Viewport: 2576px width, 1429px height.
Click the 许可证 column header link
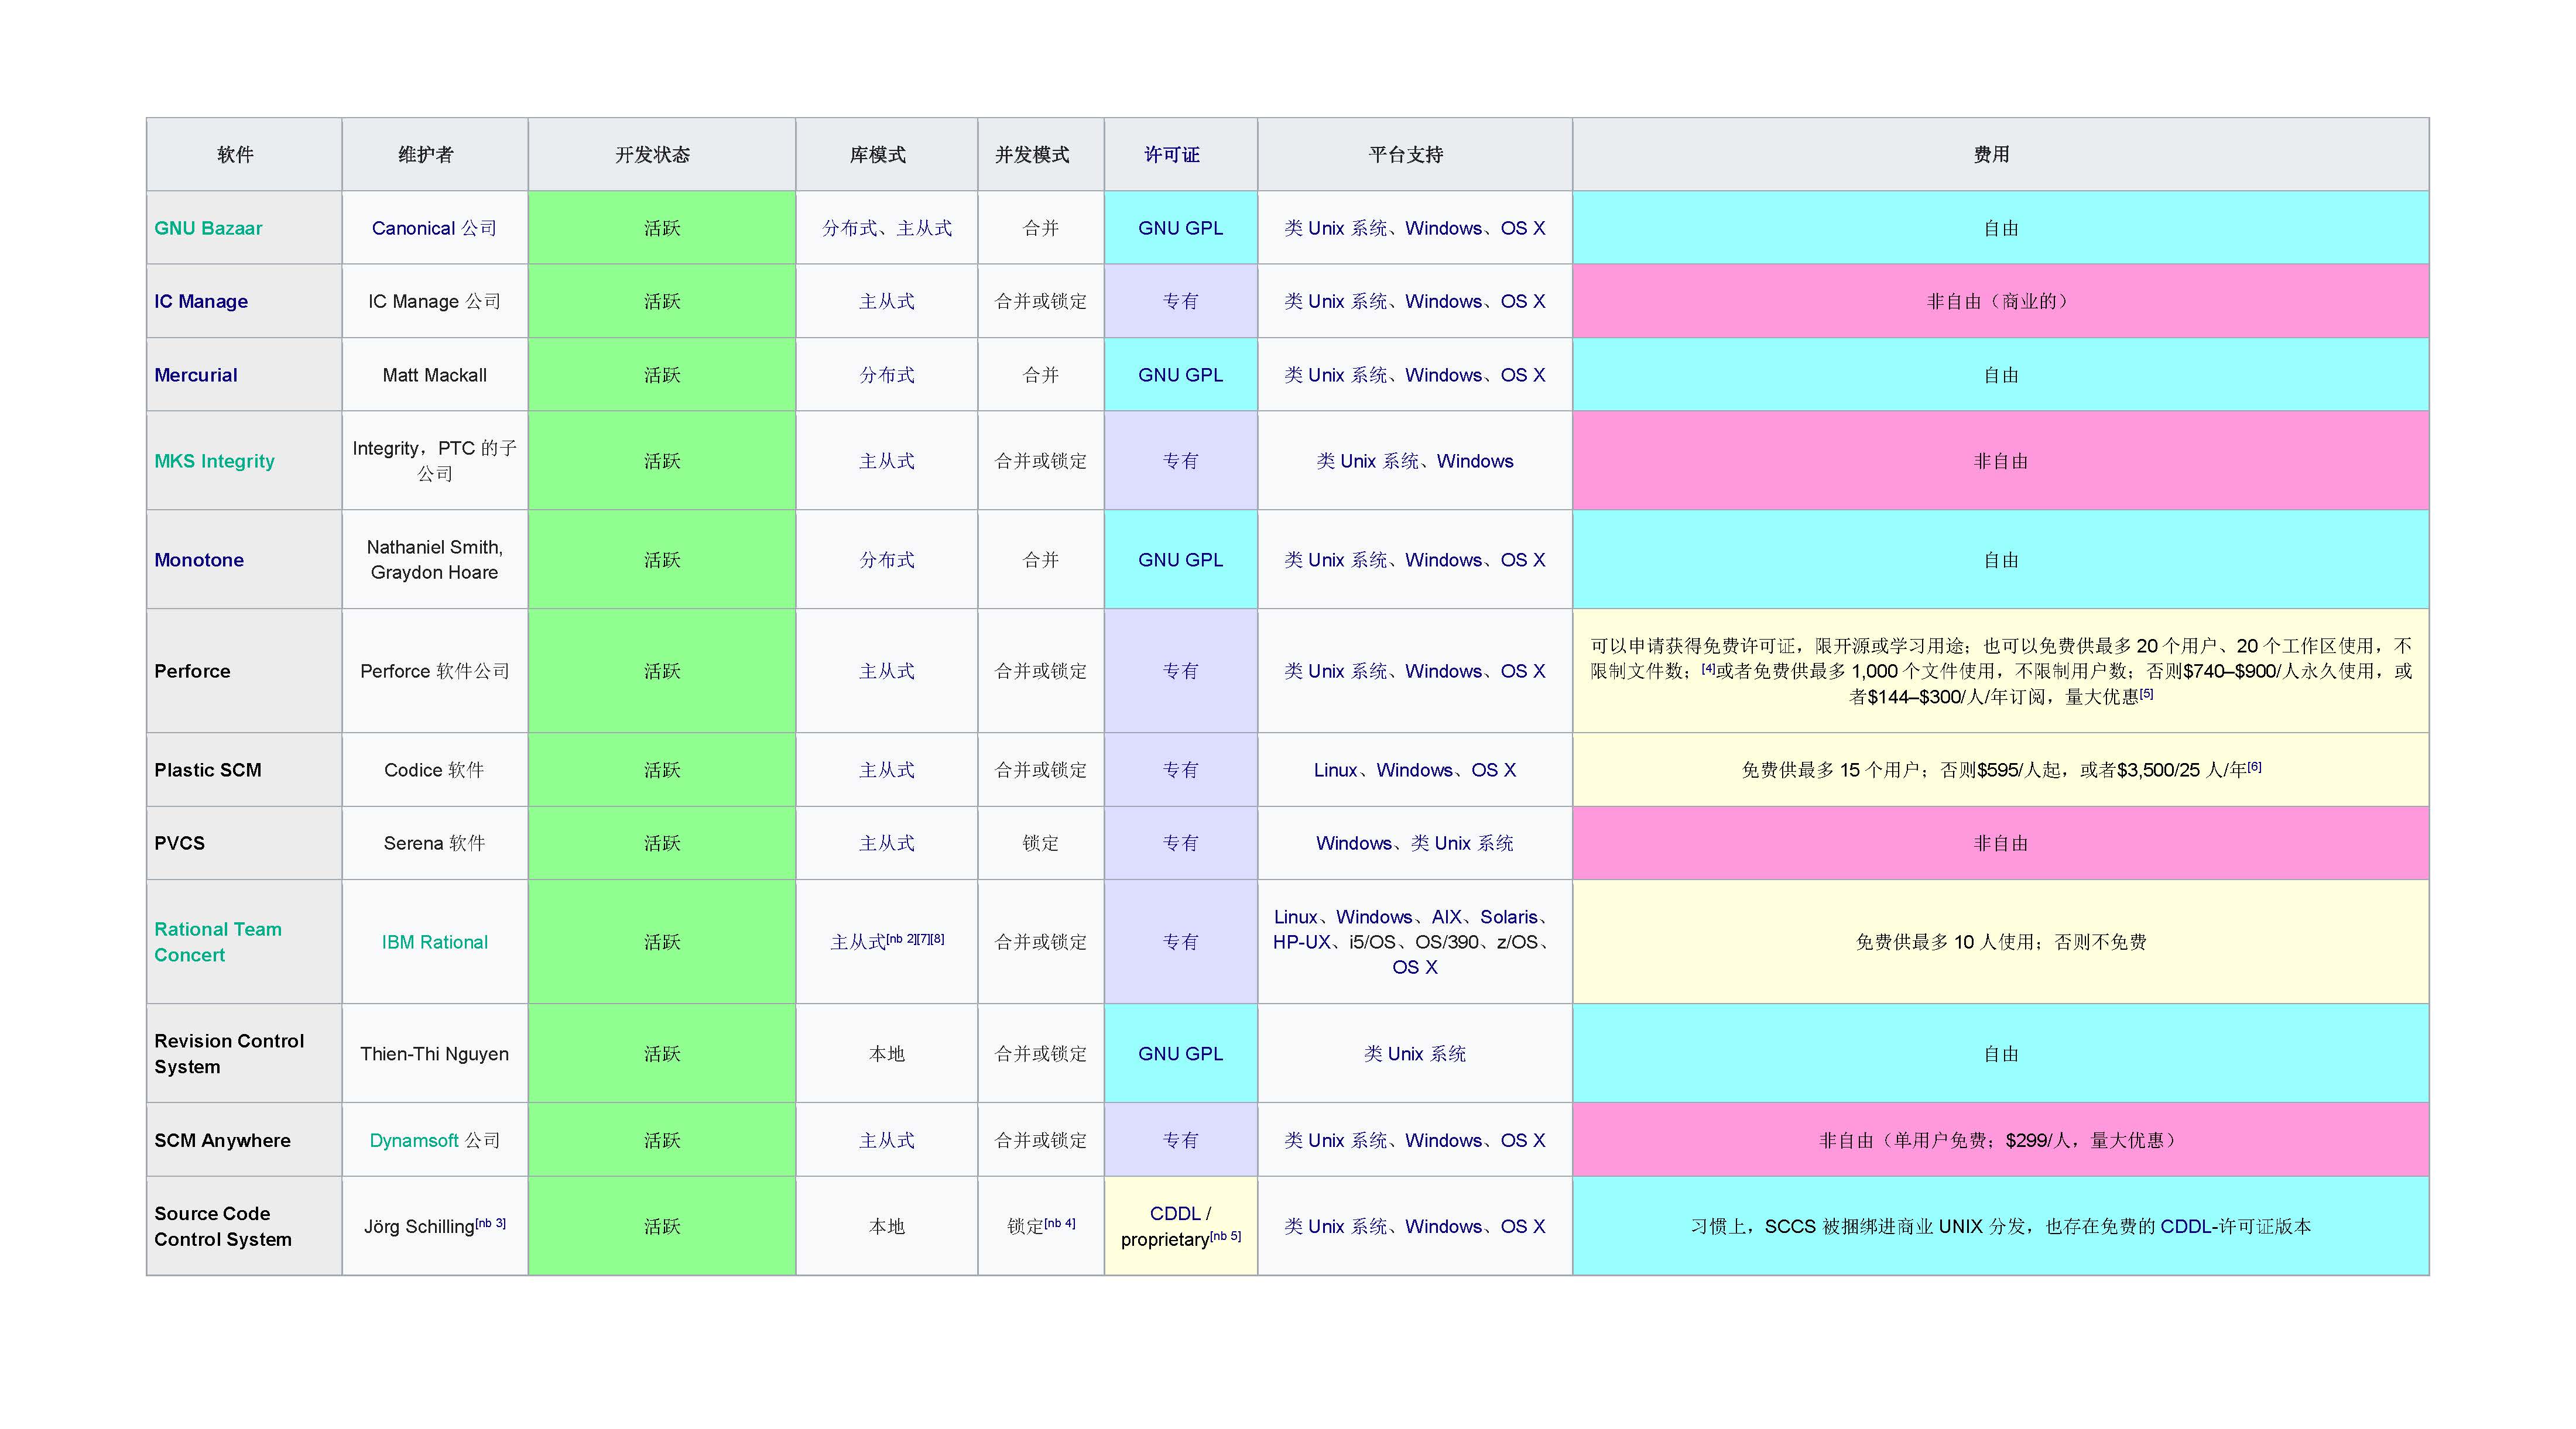tap(1171, 155)
